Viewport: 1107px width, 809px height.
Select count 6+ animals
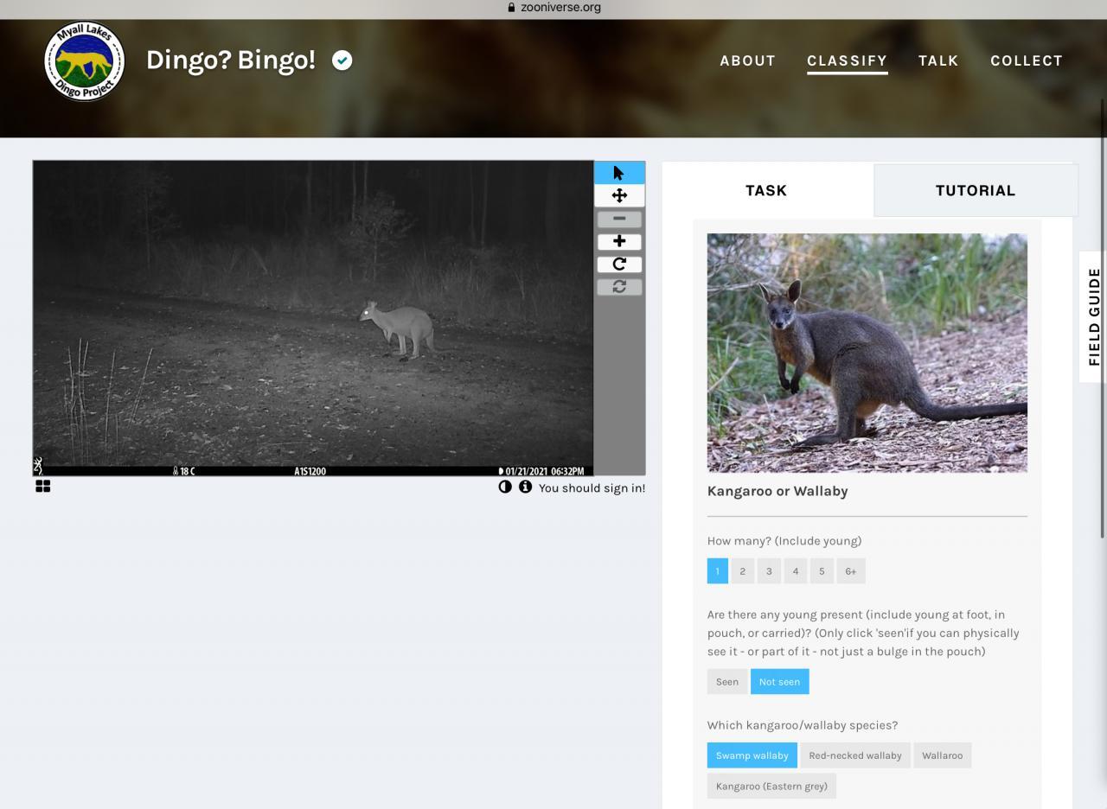(x=851, y=571)
